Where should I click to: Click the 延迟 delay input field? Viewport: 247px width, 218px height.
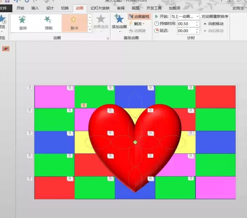186,31
